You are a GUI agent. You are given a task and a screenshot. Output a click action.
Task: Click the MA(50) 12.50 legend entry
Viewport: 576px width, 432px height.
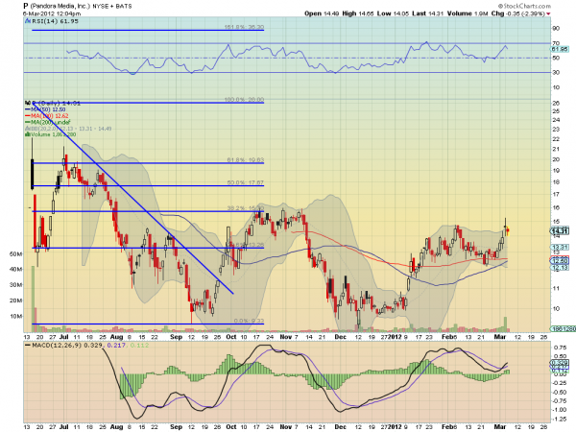(x=45, y=109)
